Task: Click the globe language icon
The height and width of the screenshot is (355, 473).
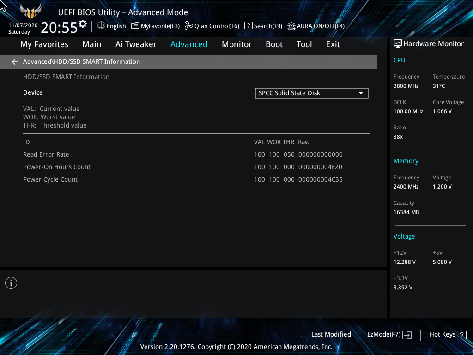Action: click(x=101, y=26)
